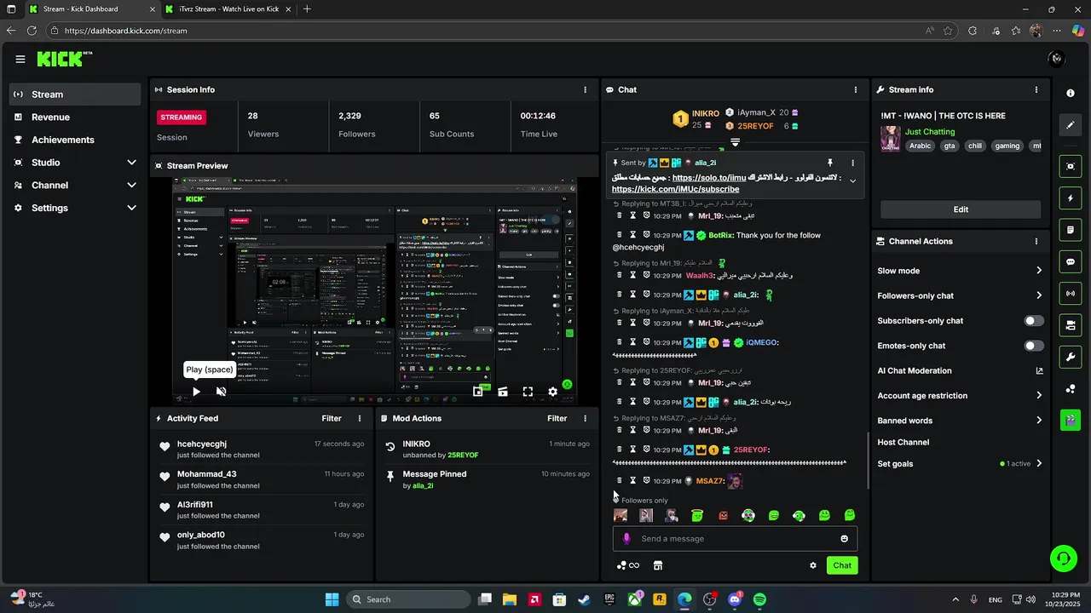Open Channel Actions panel three-dot menu

[1036, 241]
